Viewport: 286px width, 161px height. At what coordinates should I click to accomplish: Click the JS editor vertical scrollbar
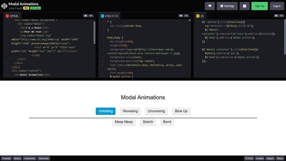tap(285, 37)
